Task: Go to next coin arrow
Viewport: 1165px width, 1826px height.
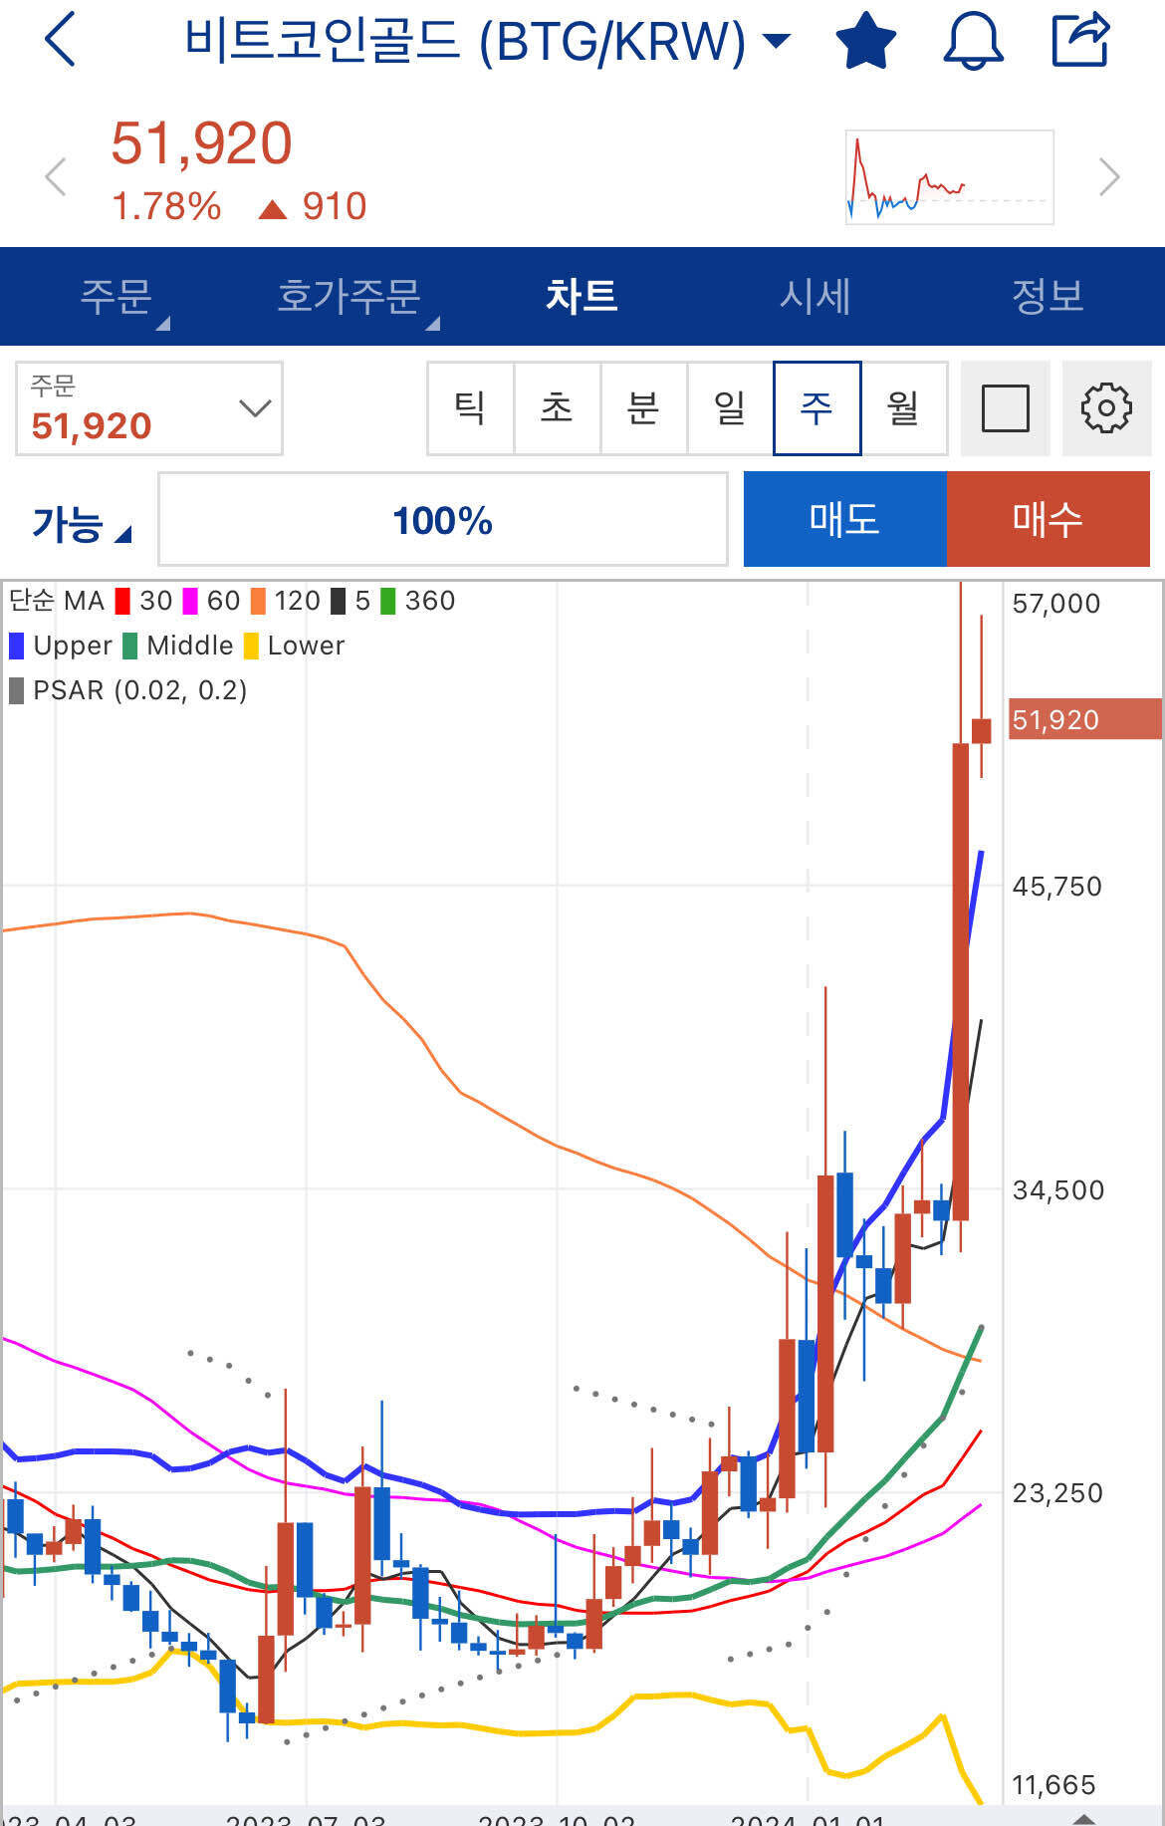Action: pos(1108,177)
